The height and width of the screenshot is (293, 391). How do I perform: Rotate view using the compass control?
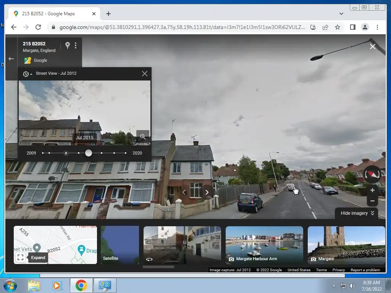(372, 174)
